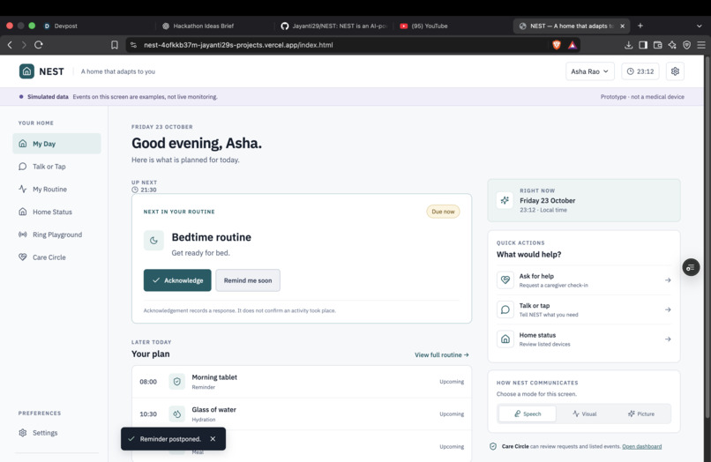
Task: Go to My Routine page
Action: point(56,189)
